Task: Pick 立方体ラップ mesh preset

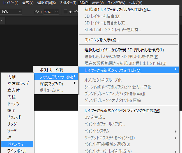Action: click(x=17, y=84)
